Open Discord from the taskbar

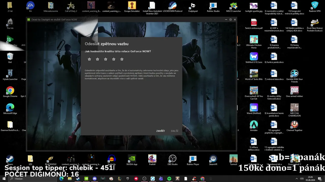point(95,179)
